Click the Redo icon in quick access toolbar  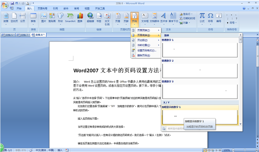23,3
